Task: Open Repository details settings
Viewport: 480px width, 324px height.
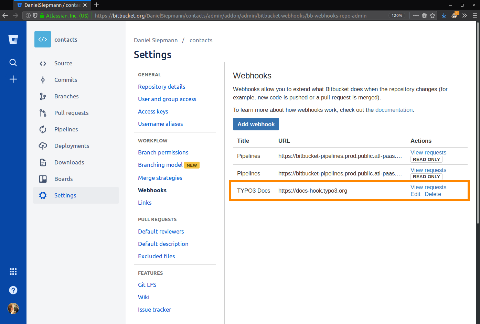Action: pyautogui.click(x=162, y=87)
